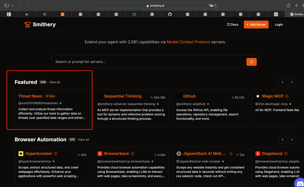Reload the page with the refresh icon
The height and width of the screenshot is (187, 304).
[216, 6]
